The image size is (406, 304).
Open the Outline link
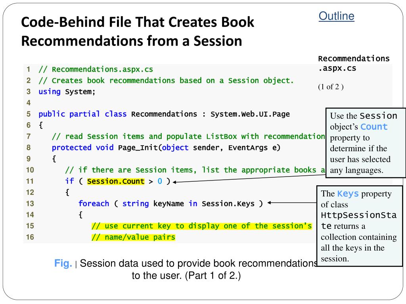tap(336, 16)
